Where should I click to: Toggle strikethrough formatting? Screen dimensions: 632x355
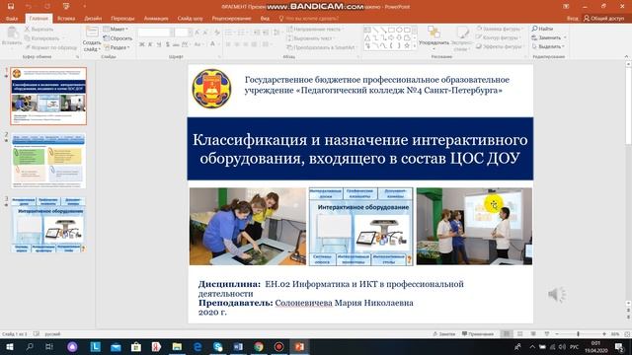tap(176, 44)
